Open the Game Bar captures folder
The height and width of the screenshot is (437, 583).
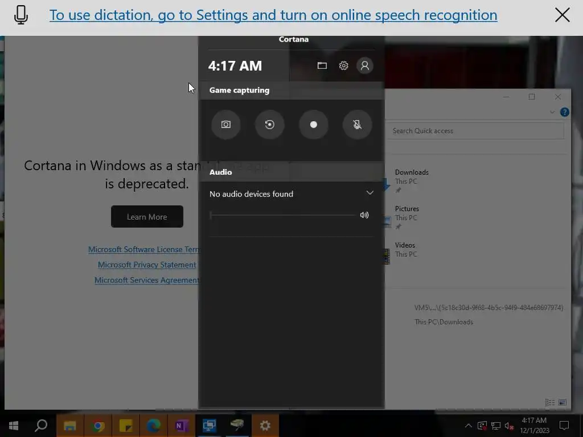coord(322,66)
